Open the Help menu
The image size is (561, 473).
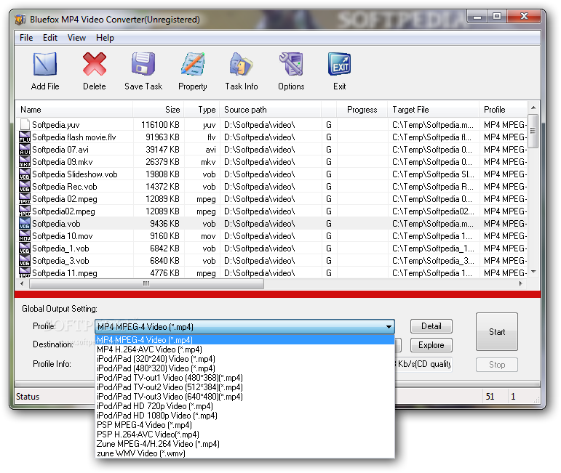105,38
